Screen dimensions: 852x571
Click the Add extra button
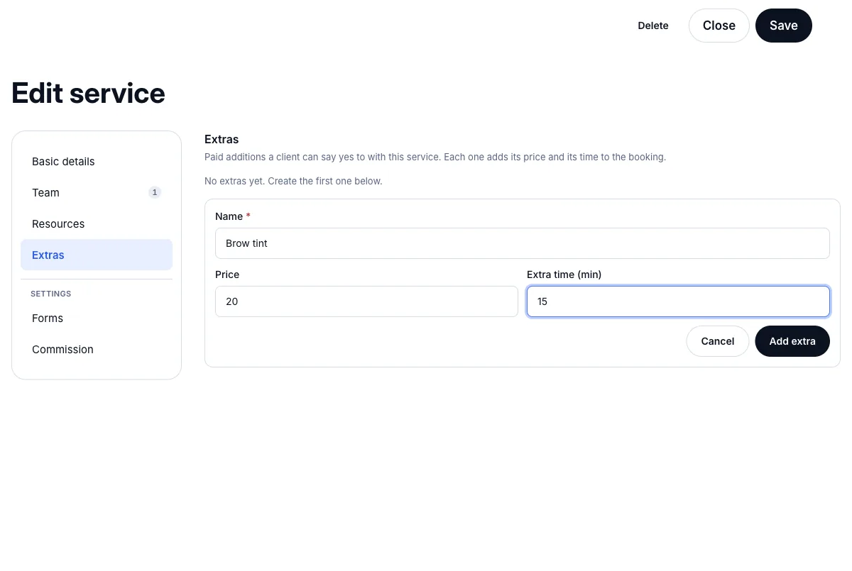click(x=792, y=341)
